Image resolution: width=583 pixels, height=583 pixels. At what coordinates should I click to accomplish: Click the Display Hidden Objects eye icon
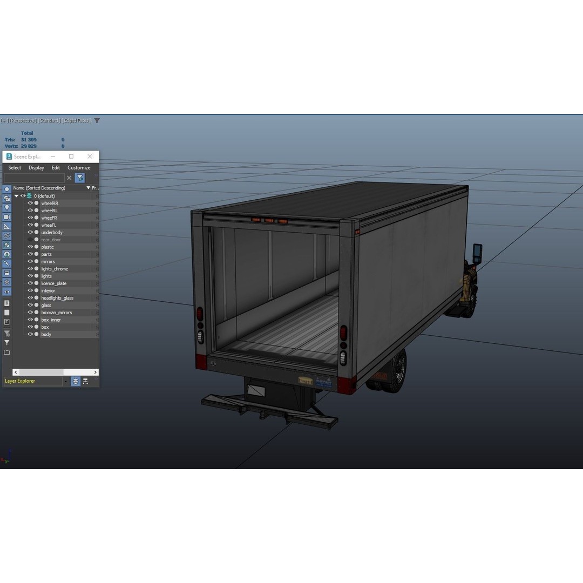click(x=6, y=291)
